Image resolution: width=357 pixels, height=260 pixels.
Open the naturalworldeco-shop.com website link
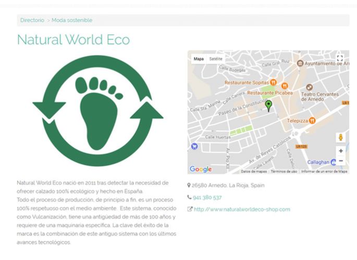pos(242,210)
